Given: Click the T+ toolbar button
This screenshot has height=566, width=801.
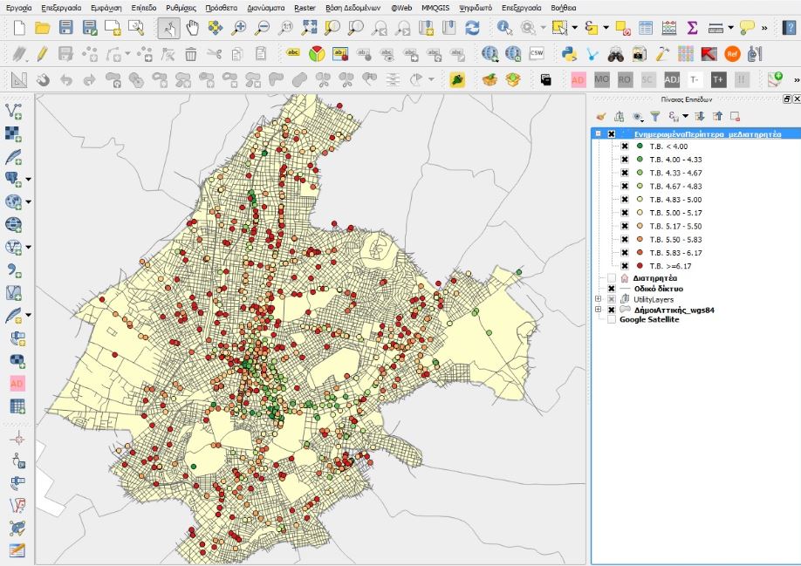Looking at the screenshot, I should [718, 79].
